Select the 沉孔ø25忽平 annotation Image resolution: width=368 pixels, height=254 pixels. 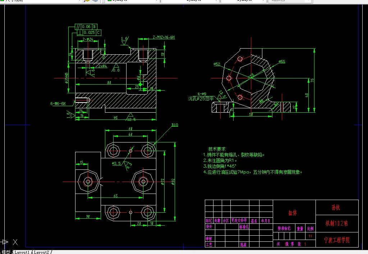pos(201,99)
